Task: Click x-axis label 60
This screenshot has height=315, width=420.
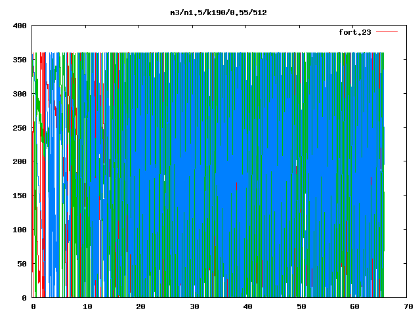Action: pos(355,306)
